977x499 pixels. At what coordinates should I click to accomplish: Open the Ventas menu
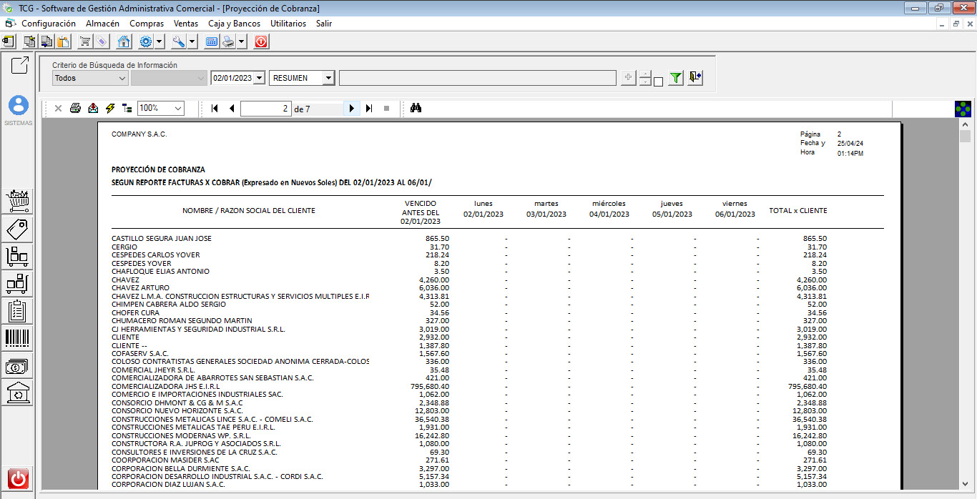click(186, 24)
